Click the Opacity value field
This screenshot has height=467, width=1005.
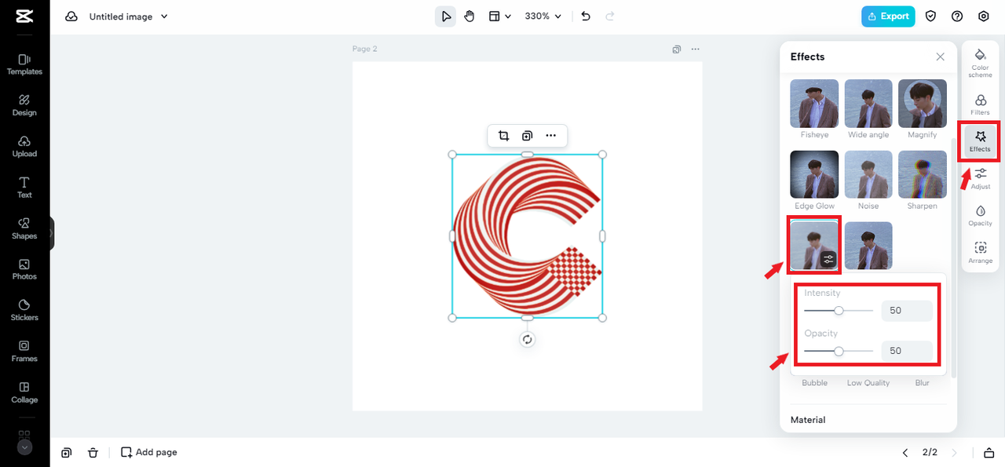tap(907, 351)
